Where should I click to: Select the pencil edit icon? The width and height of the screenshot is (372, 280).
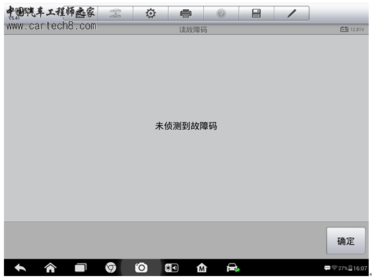tap(292, 13)
